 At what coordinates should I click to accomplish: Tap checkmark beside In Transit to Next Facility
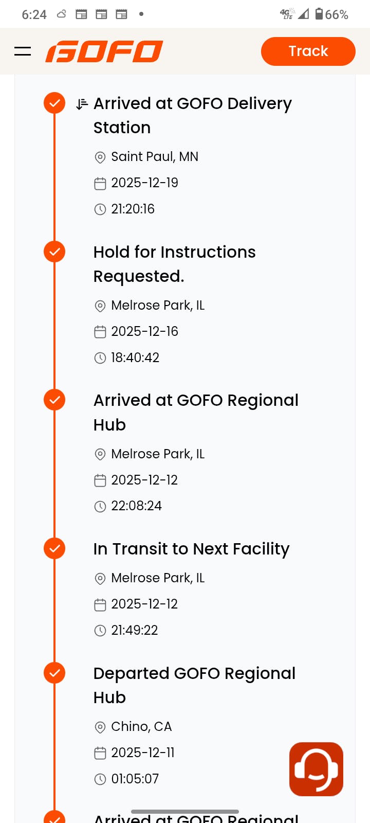tap(54, 548)
